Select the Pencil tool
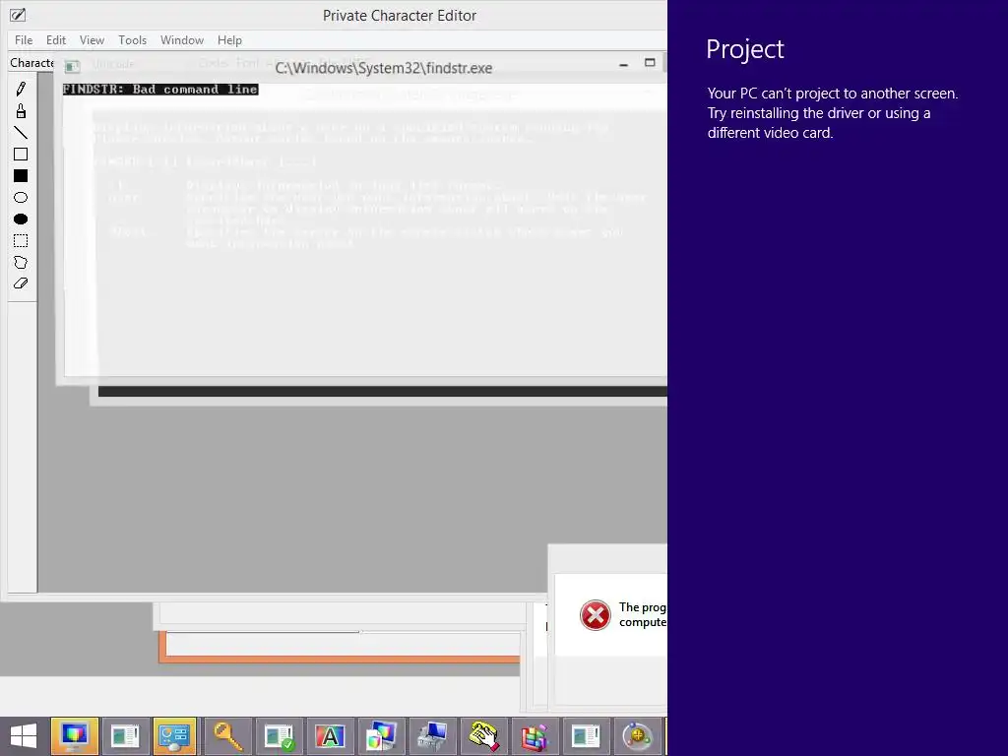The image size is (1008, 756). click(21, 89)
